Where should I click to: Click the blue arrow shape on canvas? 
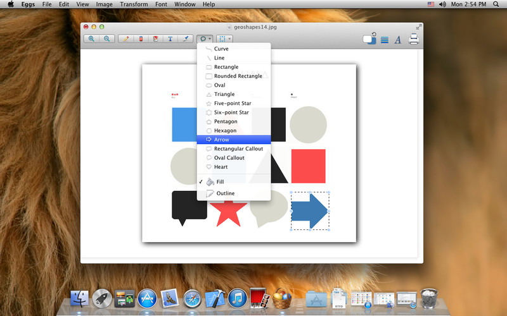(x=310, y=211)
